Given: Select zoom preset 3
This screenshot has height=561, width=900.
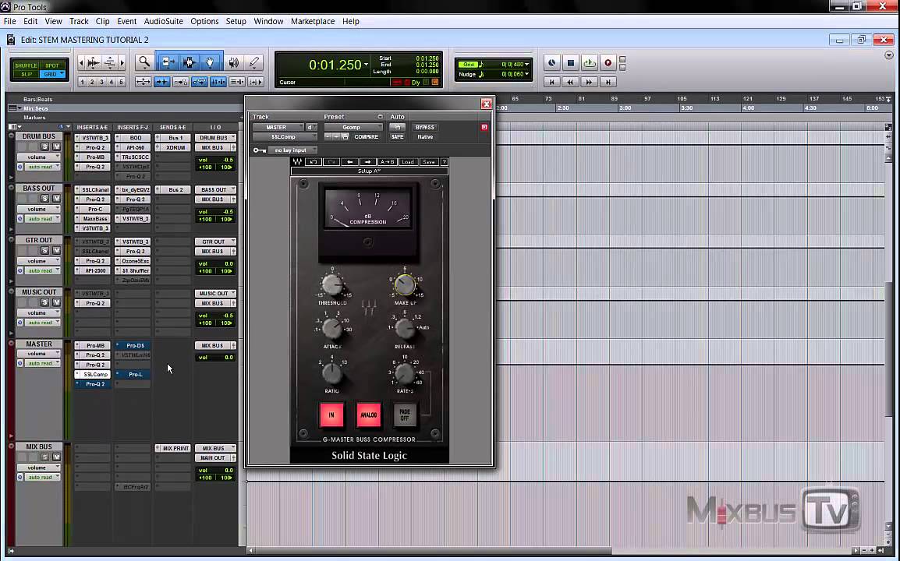Looking at the screenshot, I should point(101,82).
